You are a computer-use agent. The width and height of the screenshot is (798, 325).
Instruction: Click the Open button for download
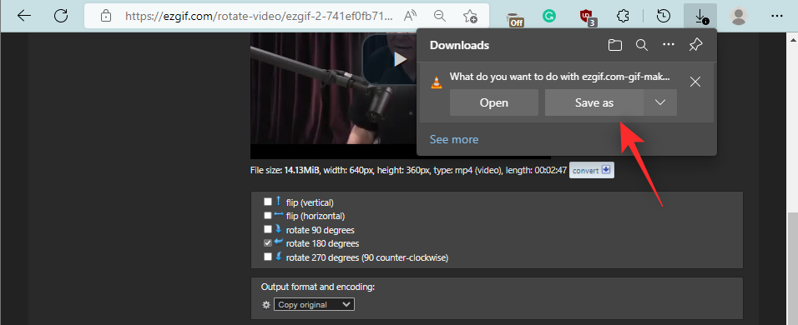click(494, 102)
